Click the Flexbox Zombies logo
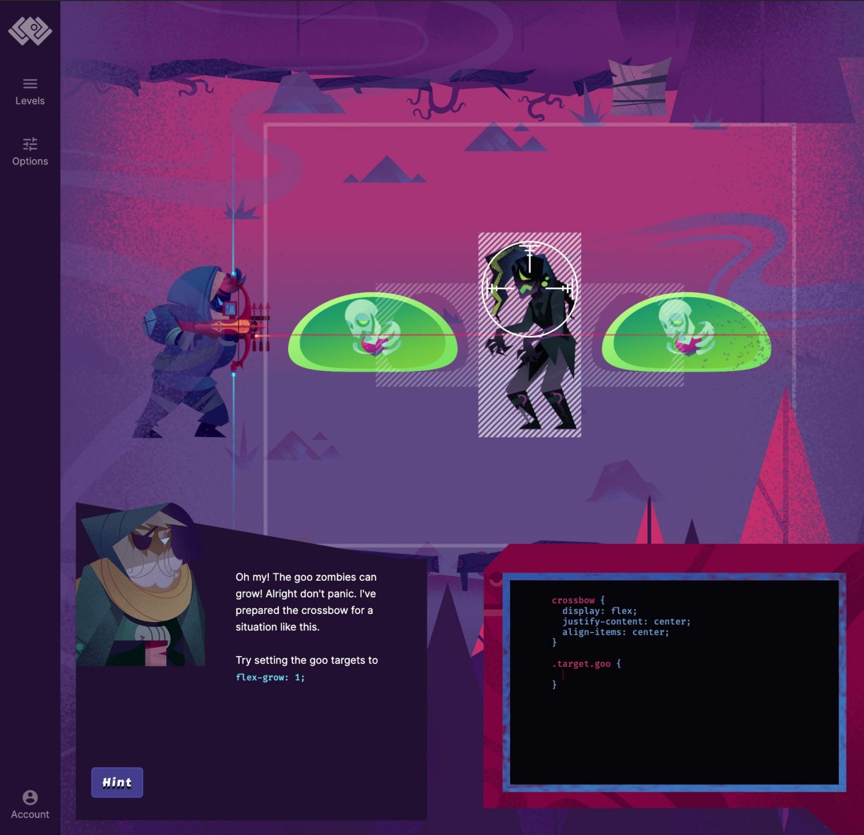 pyautogui.click(x=31, y=32)
